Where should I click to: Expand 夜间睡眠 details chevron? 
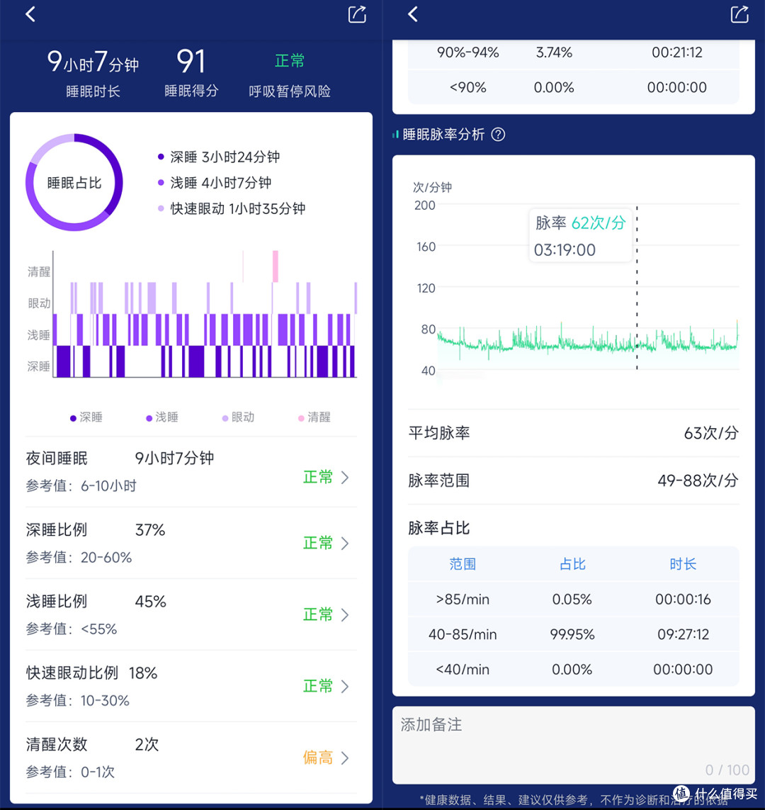coord(345,478)
